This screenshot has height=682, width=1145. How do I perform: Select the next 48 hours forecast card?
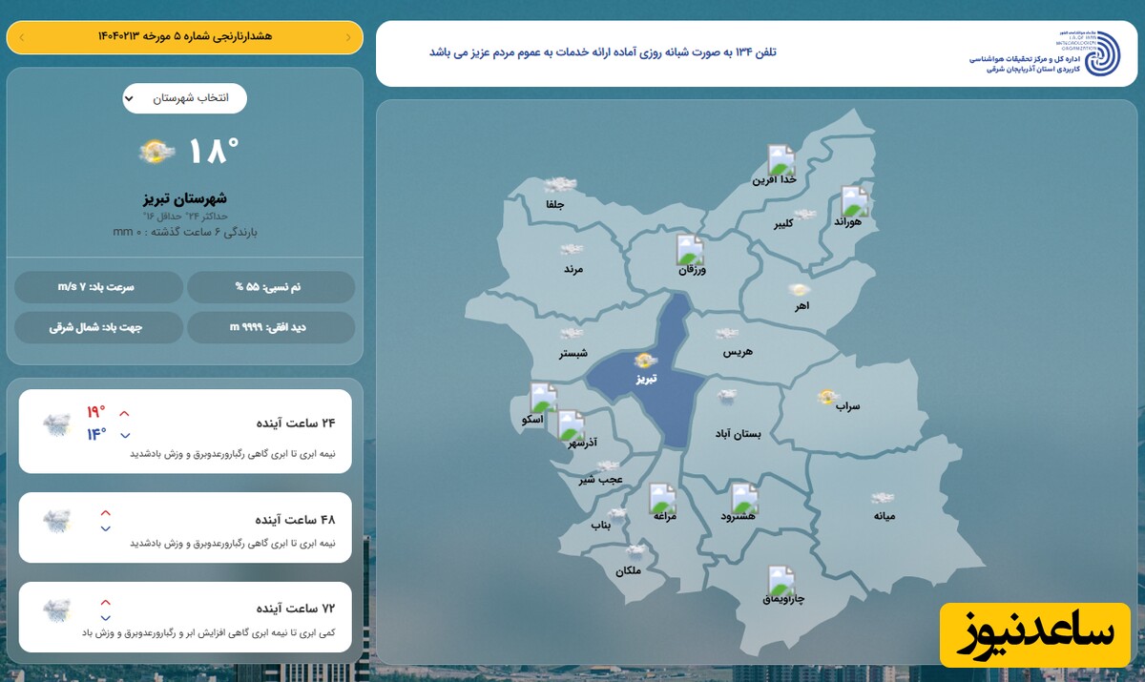[185, 527]
